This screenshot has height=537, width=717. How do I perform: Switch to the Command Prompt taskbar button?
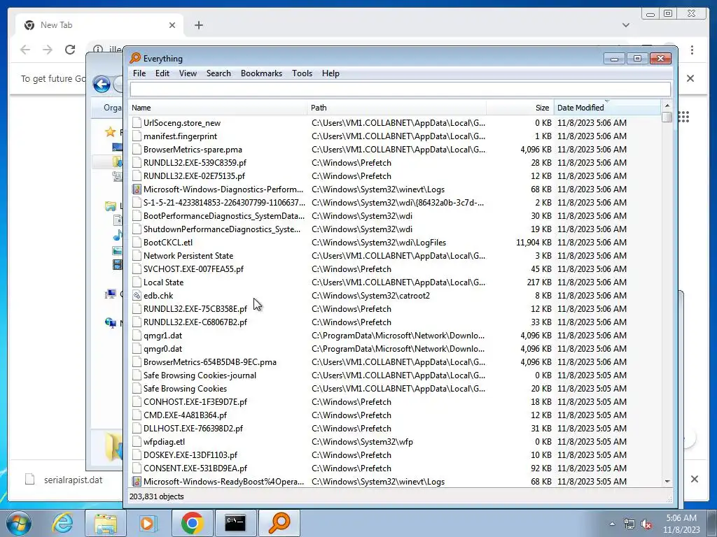[x=235, y=523]
